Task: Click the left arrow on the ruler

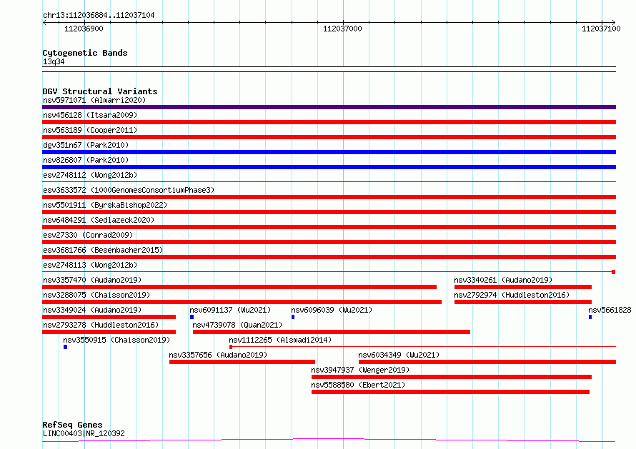Action: tap(44, 22)
